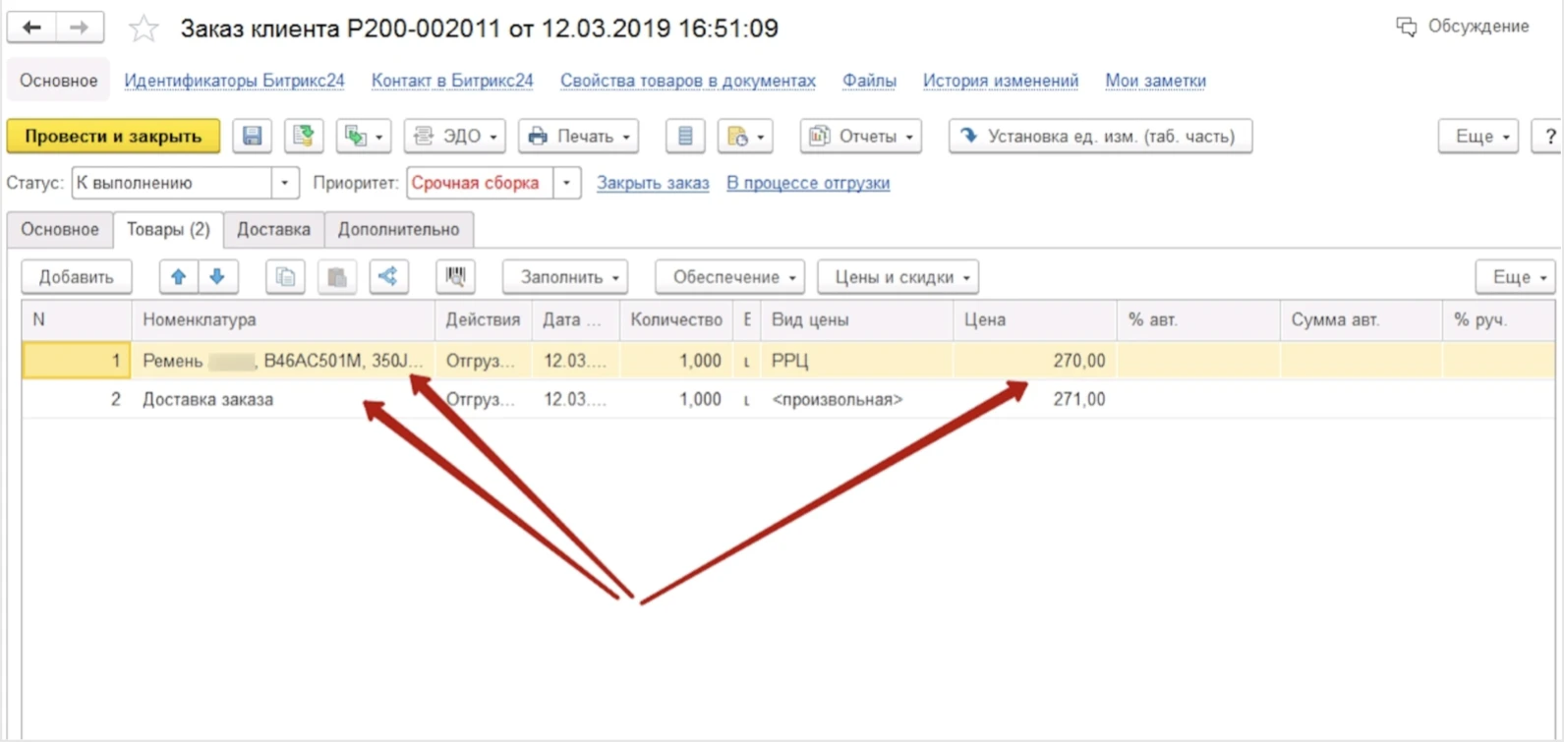Image resolution: width=1564 pixels, height=742 pixels.
Task: Expand the Статус dropdown arrow
Action: pyautogui.click(x=284, y=183)
